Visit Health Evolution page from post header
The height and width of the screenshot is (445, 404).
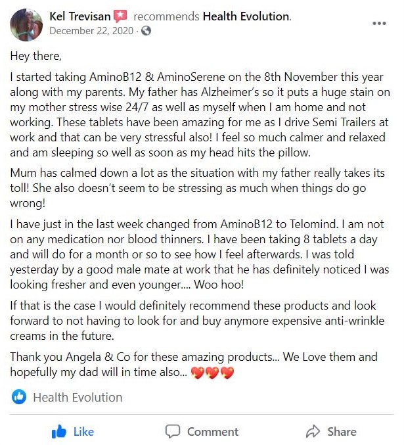click(246, 16)
